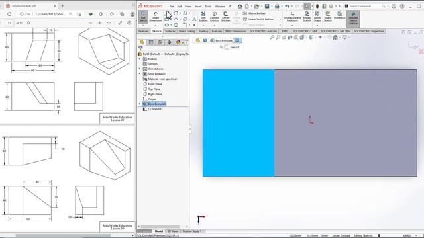Select Material not specified item
This screenshot has width=424, height=238.
(160, 79)
